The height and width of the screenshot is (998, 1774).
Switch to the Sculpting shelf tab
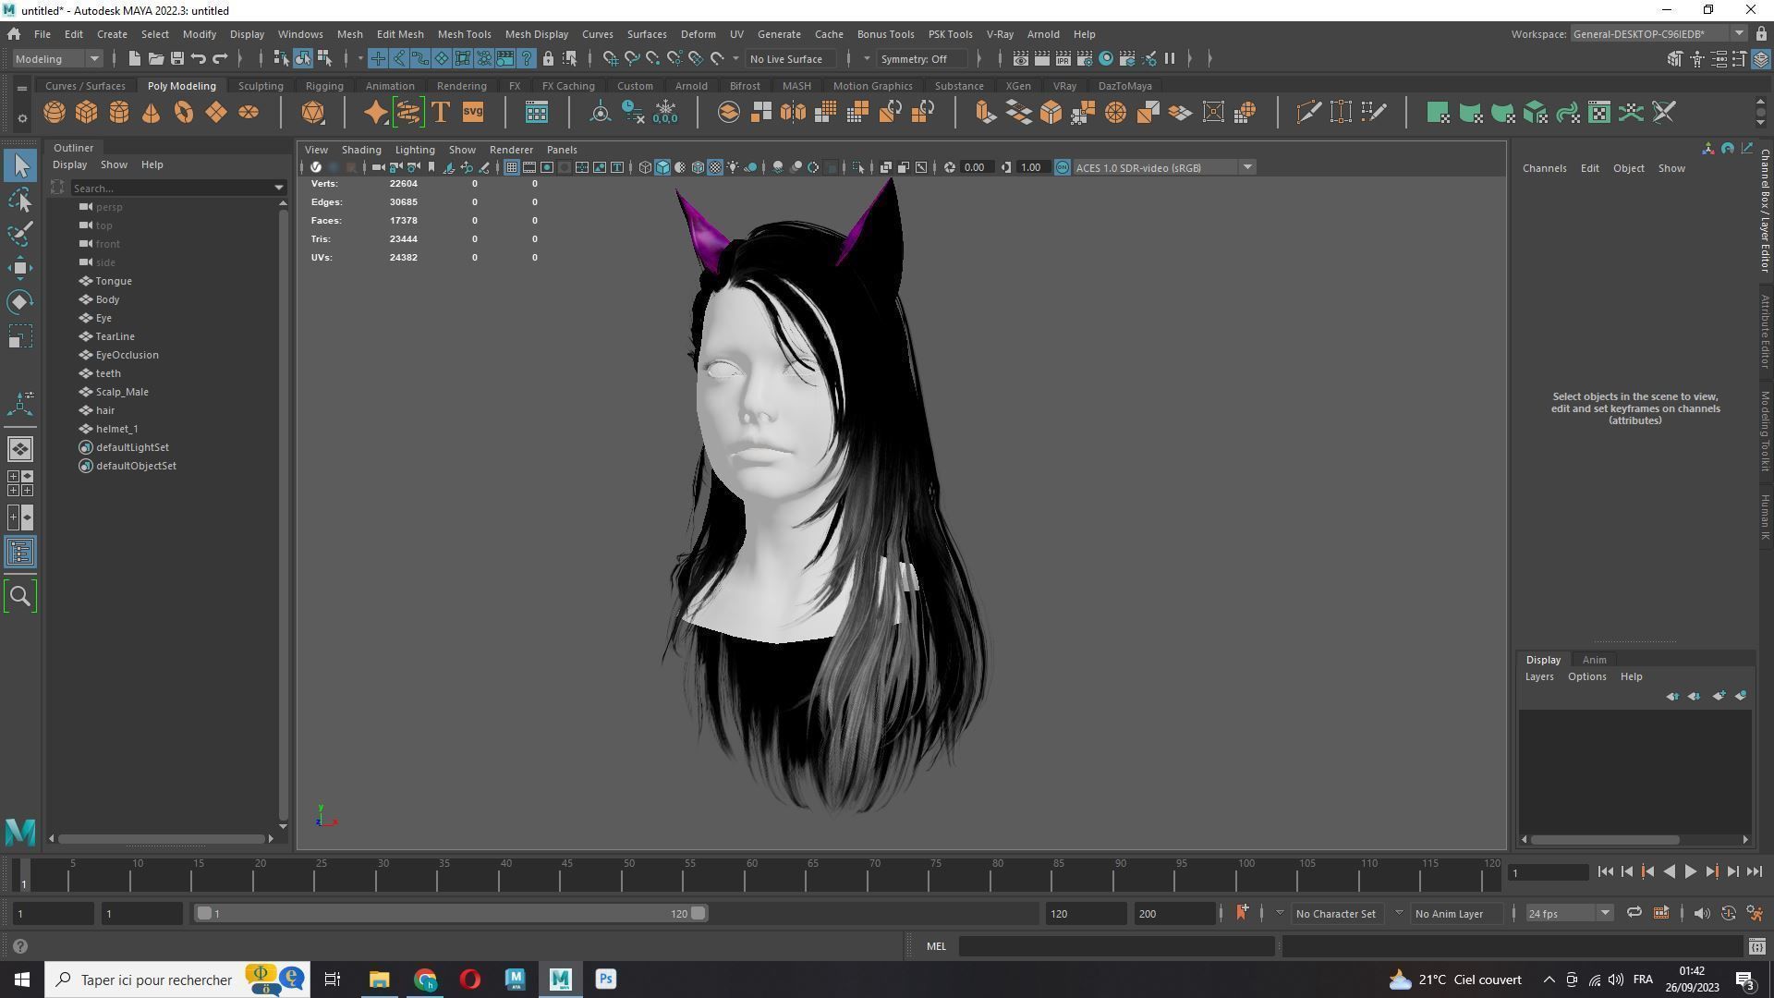click(x=261, y=86)
